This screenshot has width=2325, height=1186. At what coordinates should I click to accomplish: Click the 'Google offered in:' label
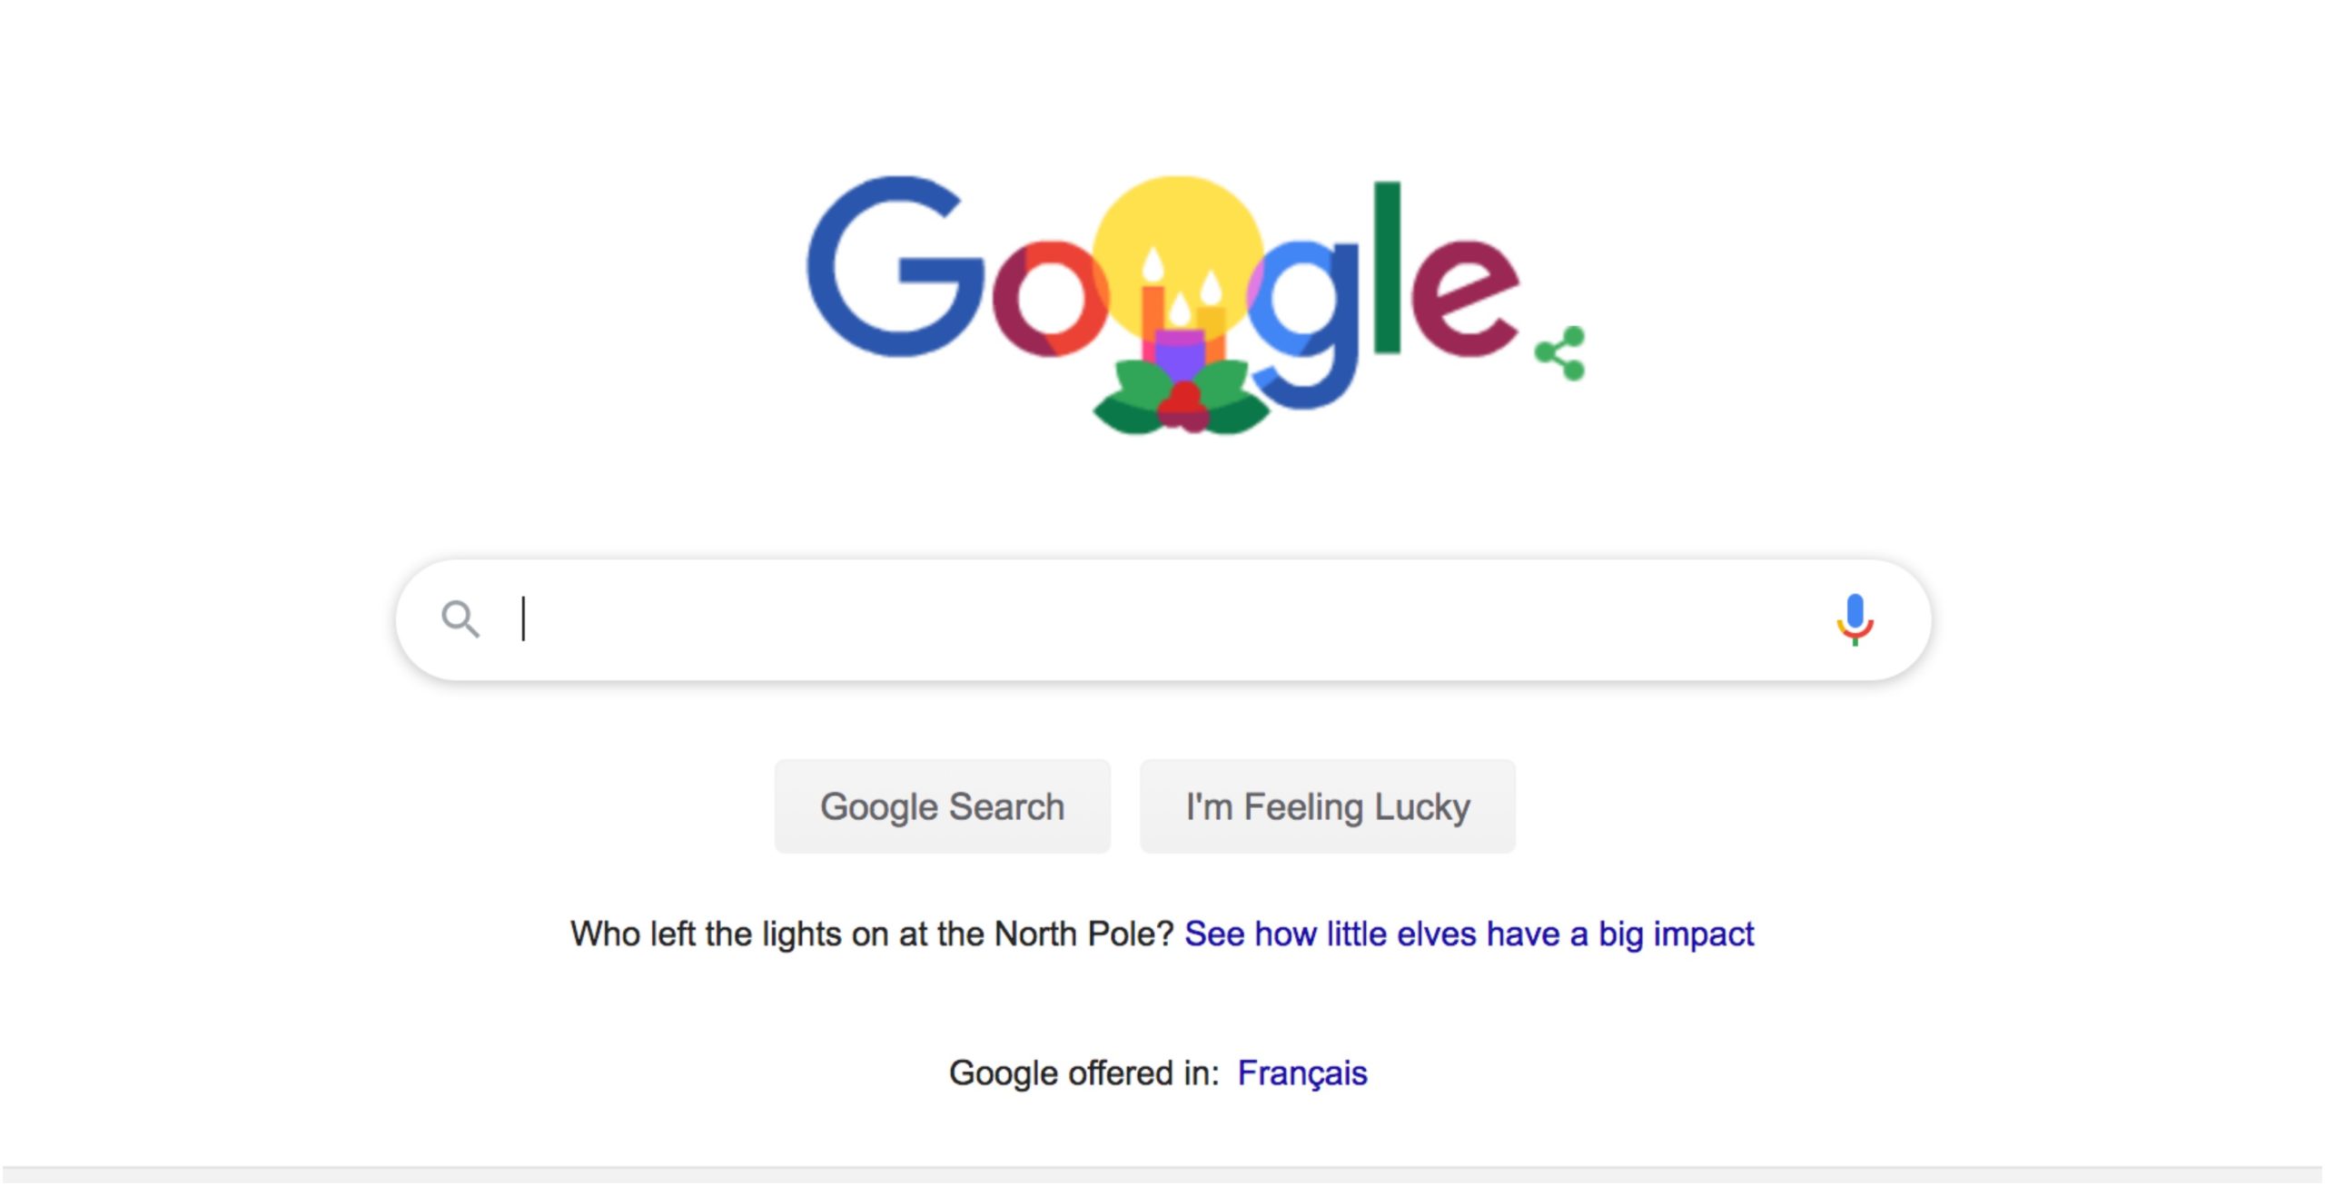(x=1083, y=1073)
